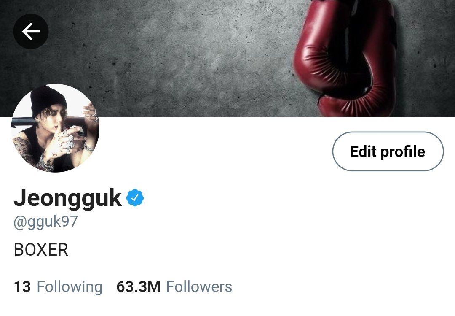Open the circular profile picture
Screen dimensions: 455x316
pyautogui.click(x=55, y=128)
